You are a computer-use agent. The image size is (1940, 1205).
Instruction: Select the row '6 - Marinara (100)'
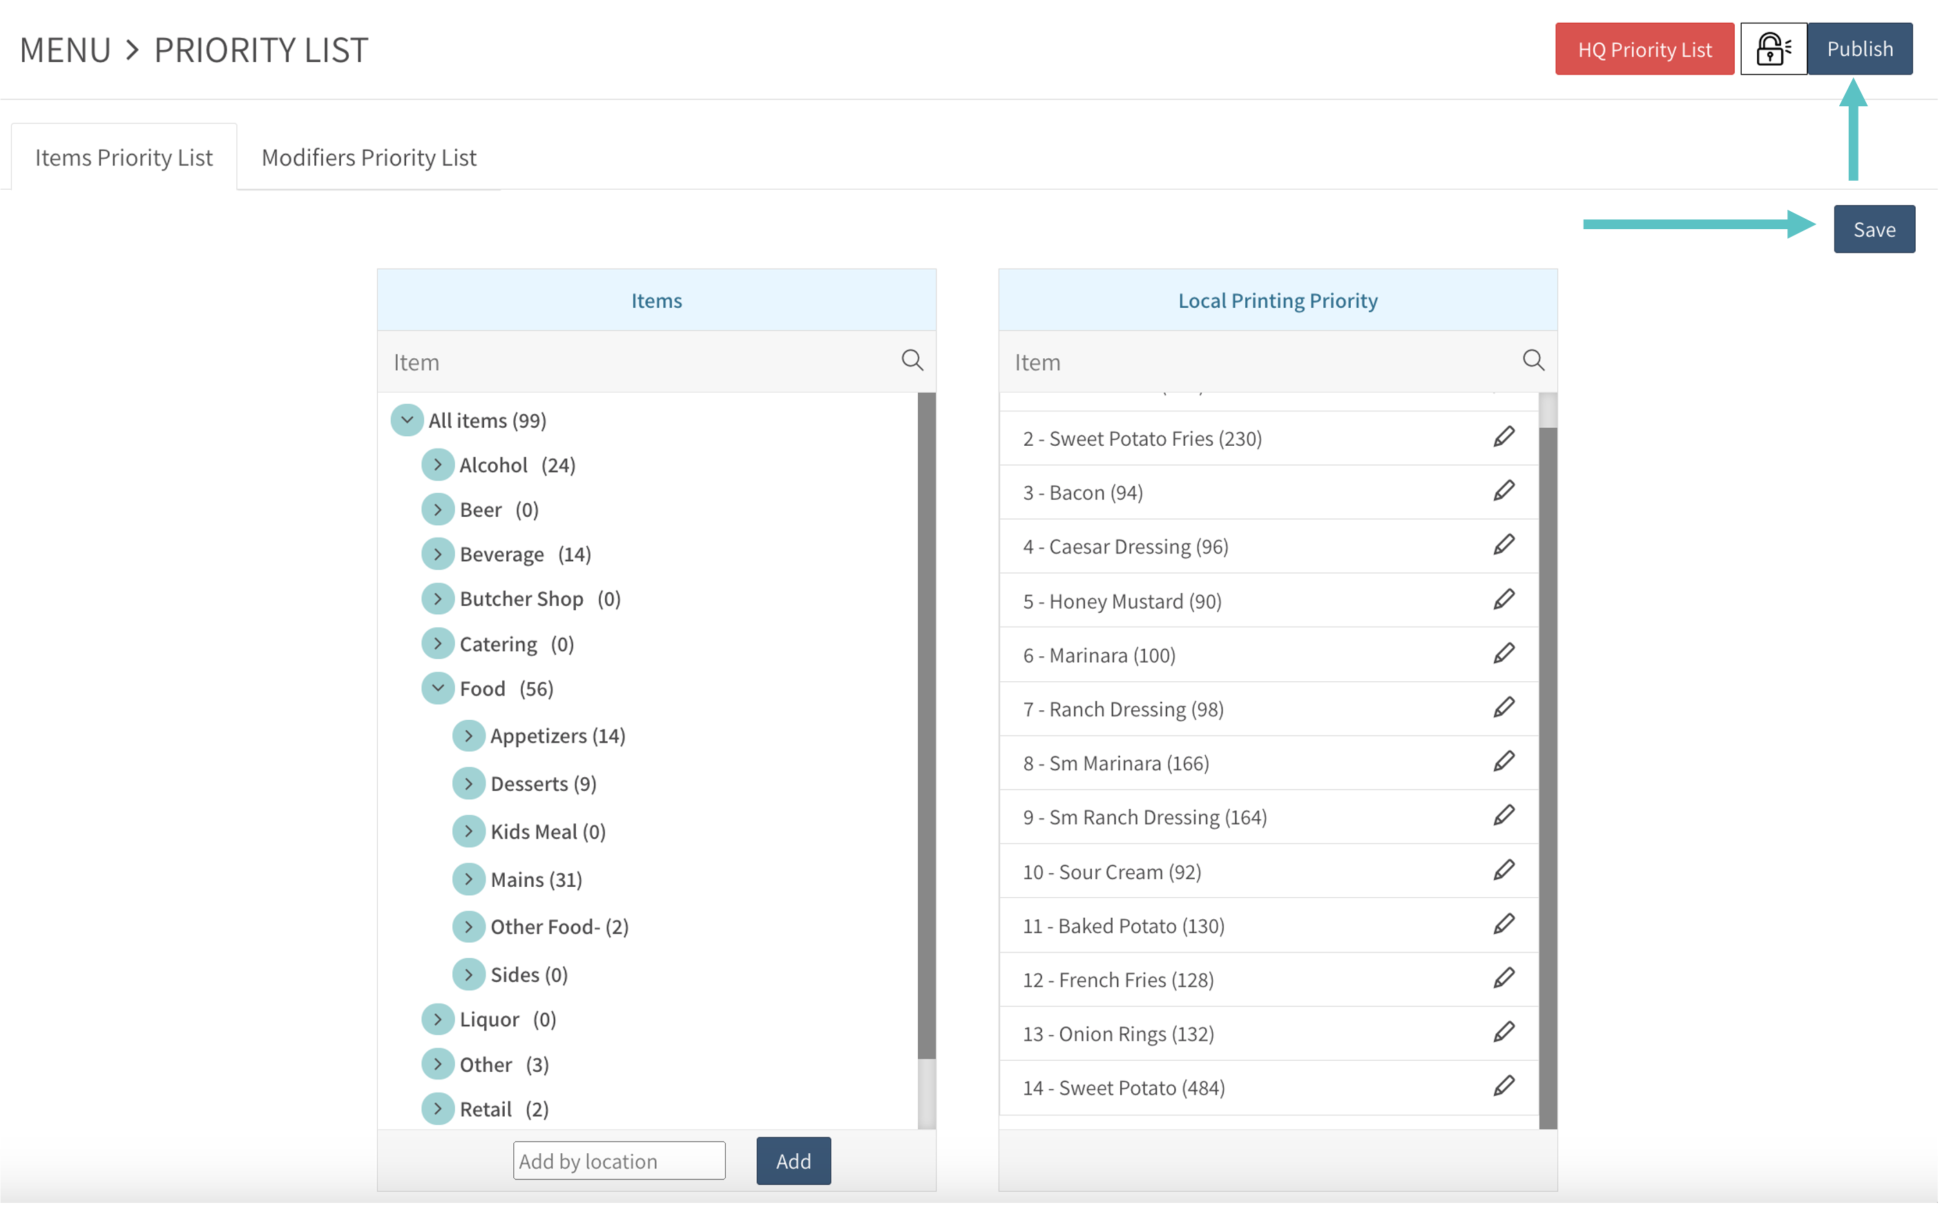tap(1269, 655)
